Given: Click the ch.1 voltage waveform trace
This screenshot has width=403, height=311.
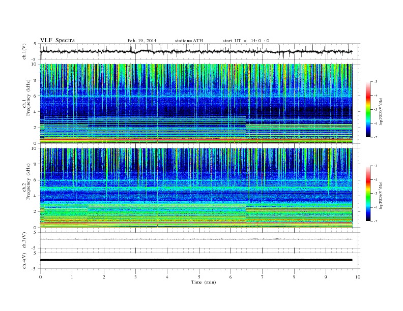Looking at the screenshot, I should tap(196, 51).
